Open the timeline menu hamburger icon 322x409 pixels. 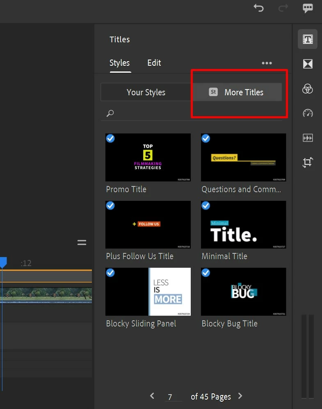pos(82,243)
